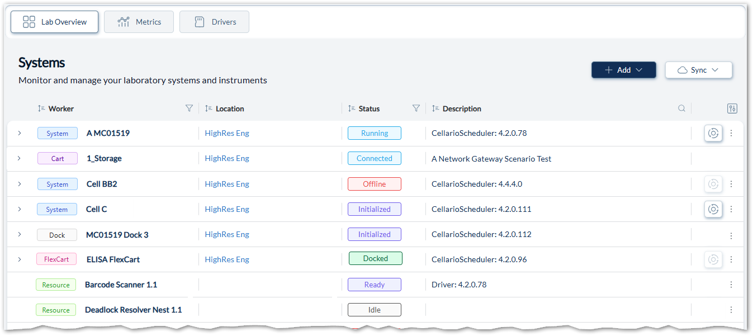Viewport: 753px width, 336px height.
Task: Switch to the Metrics tab
Action: (x=139, y=21)
